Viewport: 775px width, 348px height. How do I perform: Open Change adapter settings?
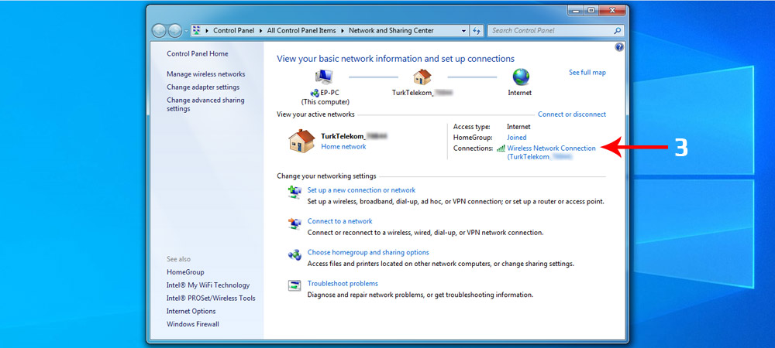point(203,87)
